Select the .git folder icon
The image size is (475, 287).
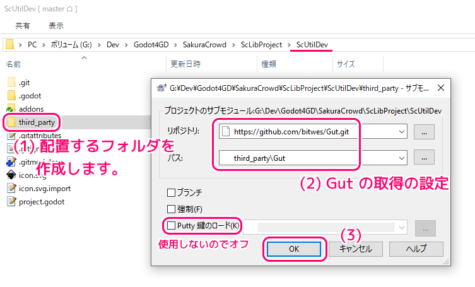11,83
